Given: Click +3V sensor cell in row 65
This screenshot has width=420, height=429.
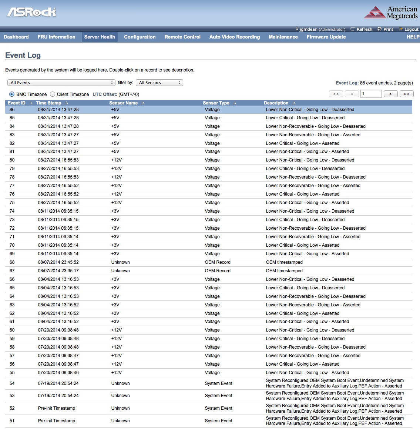Looking at the screenshot, I should click(x=115, y=288).
